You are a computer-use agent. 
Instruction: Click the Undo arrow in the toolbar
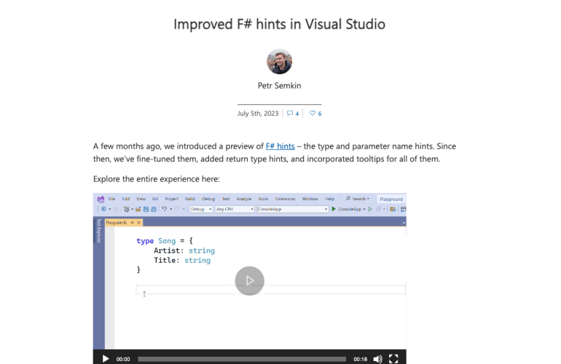click(165, 209)
